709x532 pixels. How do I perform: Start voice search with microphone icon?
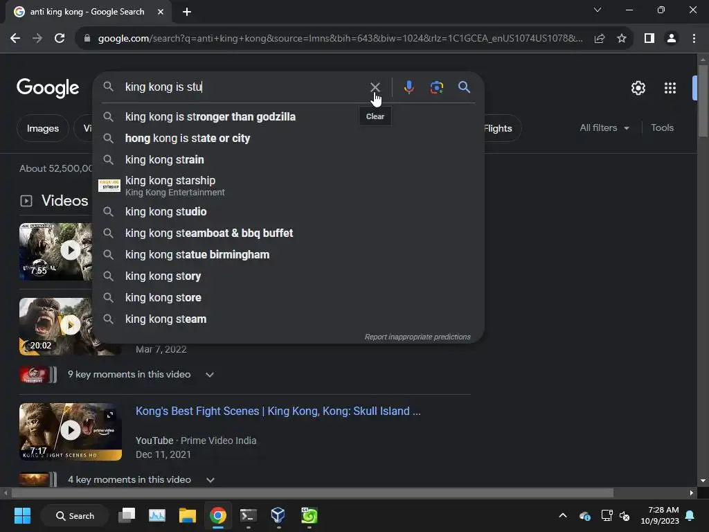[x=409, y=87]
